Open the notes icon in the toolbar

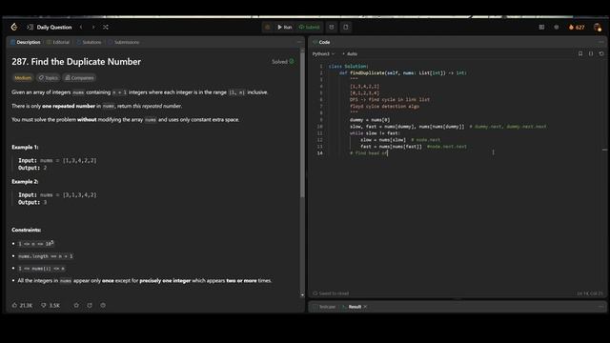coord(345,28)
